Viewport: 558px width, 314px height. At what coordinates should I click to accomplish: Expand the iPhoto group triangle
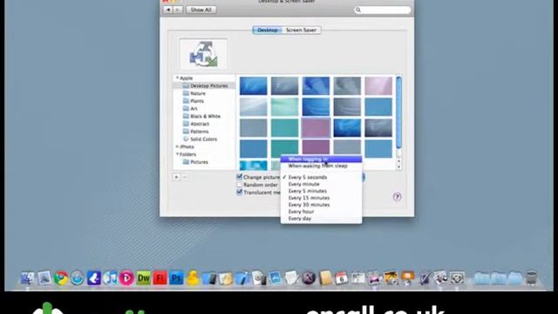pyautogui.click(x=177, y=147)
